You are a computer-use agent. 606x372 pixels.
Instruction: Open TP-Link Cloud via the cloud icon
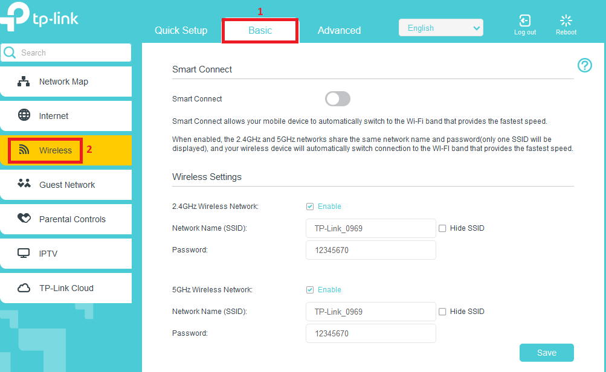tap(25, 288)
